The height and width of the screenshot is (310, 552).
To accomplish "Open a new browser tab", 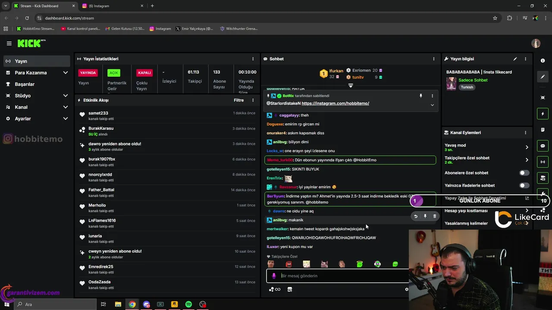I will 152,6.
